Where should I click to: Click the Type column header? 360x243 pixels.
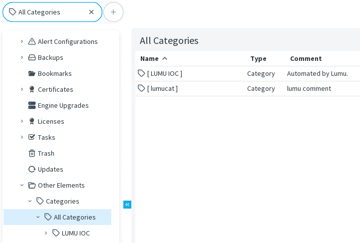[258, 58]
